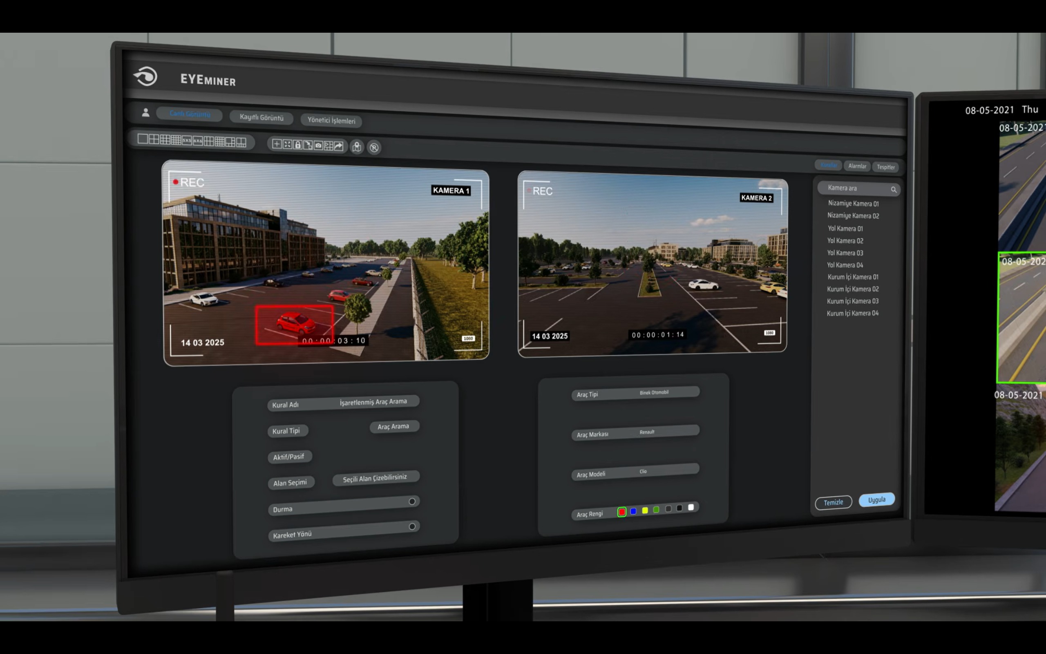Screen dimensions: 1046x654
Task: Open the Araç Modeli dropdown showing Clio
Action: (635, 472)
